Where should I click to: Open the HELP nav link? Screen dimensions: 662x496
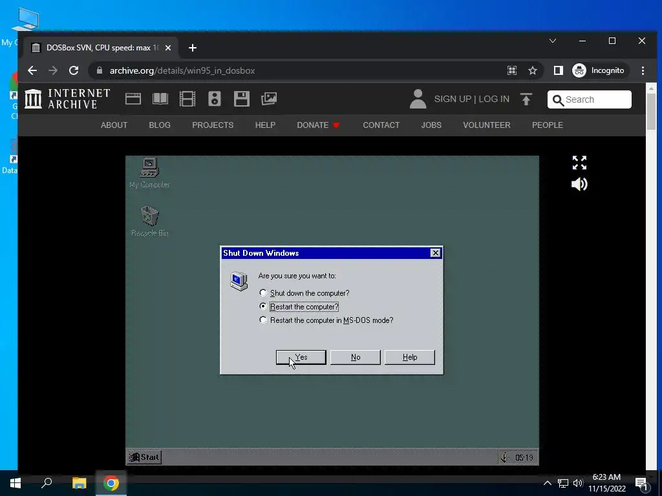[265, 125]
